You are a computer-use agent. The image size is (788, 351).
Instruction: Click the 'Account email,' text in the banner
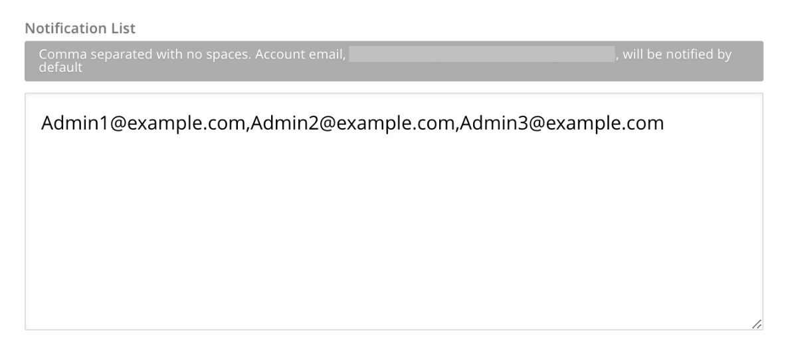tap(300, 55)
